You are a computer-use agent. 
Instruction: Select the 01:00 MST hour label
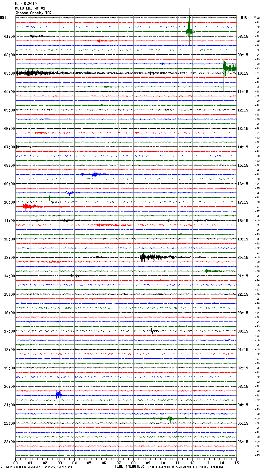(10, 37)
